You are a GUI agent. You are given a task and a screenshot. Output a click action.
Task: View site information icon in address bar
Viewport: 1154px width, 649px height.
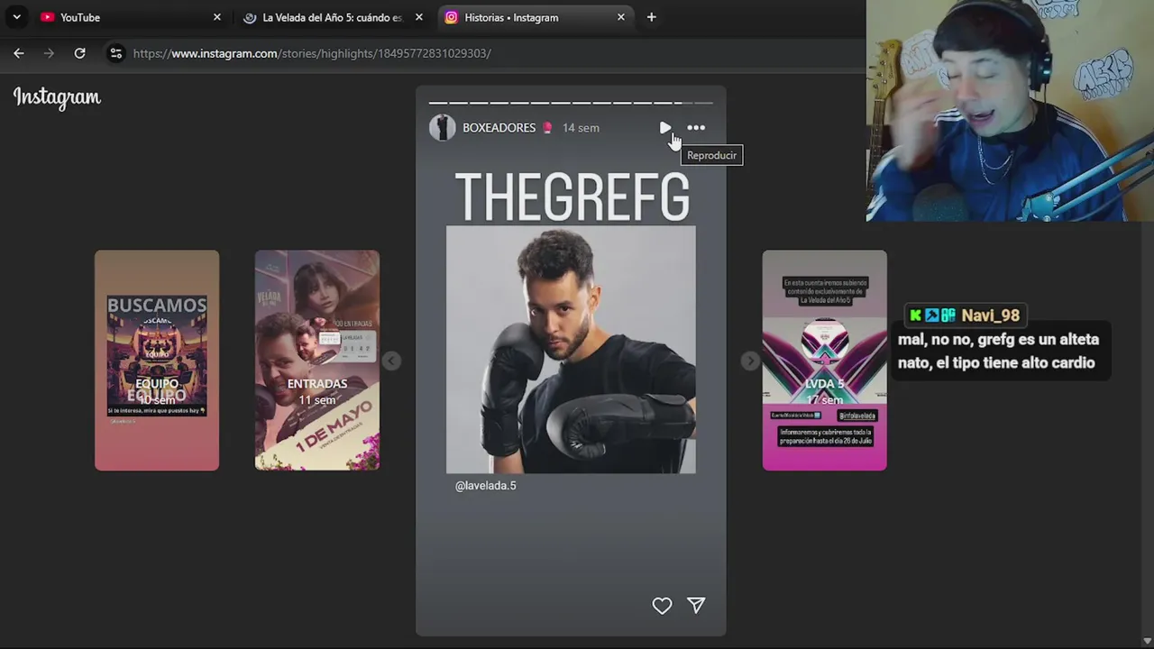[x=115, y=53]
